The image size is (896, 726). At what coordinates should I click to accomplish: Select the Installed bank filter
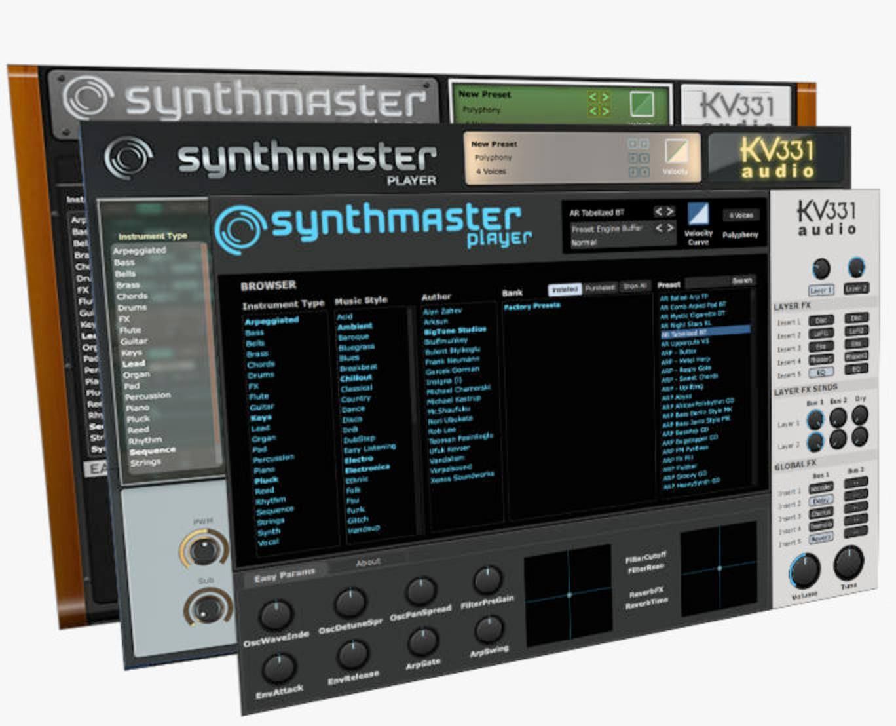[x=564, y=288]
